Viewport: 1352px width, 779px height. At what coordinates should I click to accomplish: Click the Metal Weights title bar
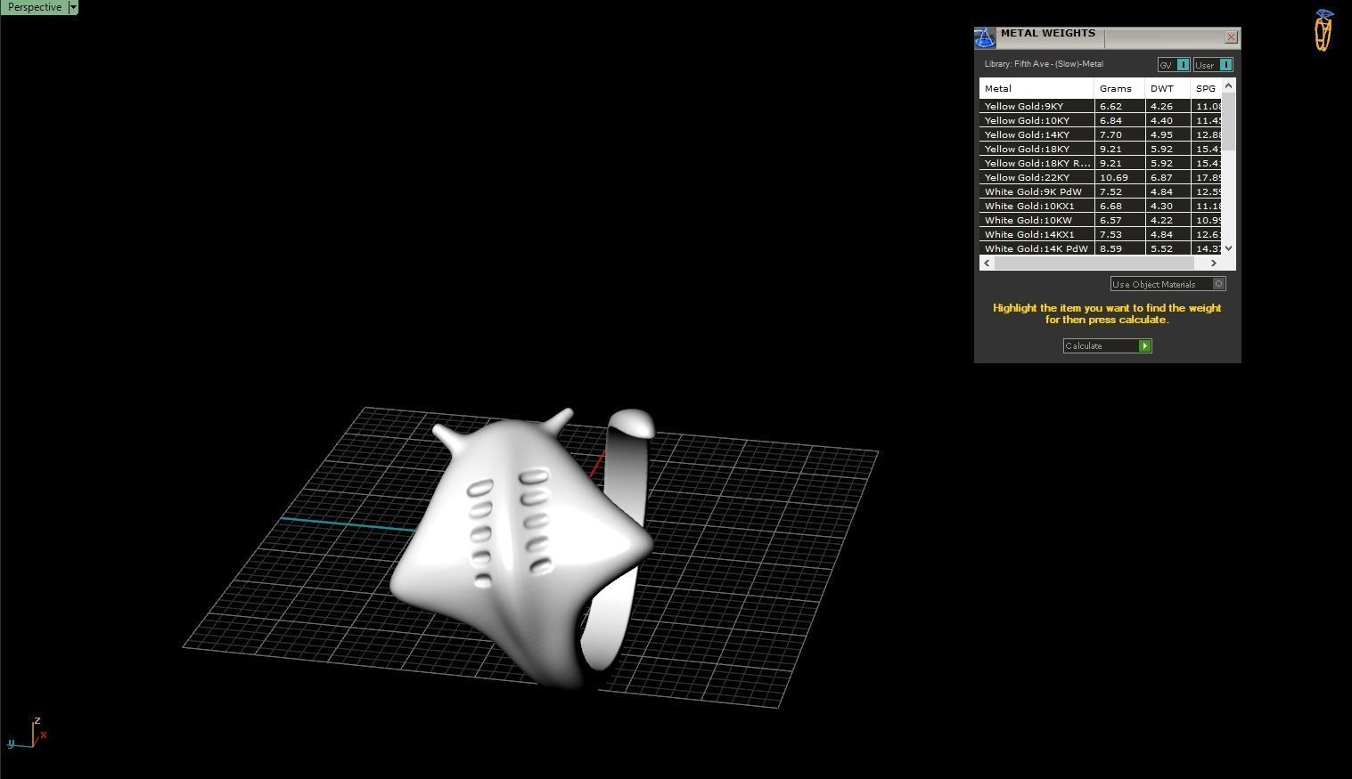pyautogui.click(x=1110, y=37)
